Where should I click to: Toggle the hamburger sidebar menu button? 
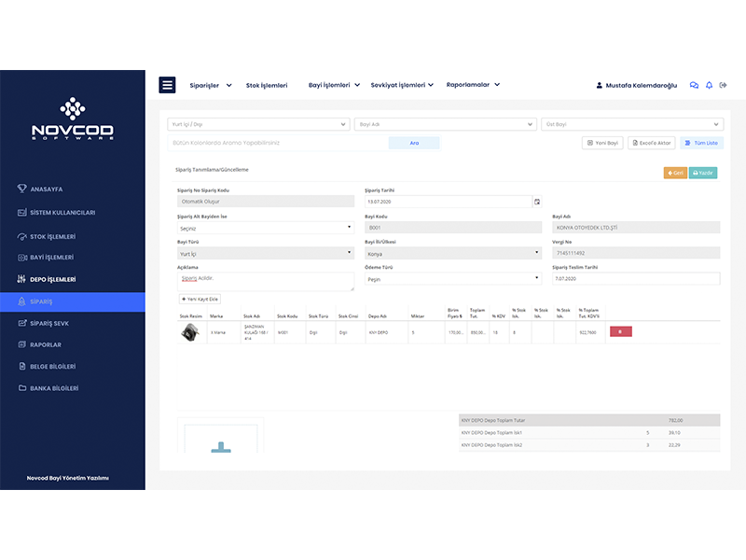click(x=168, y=85)
